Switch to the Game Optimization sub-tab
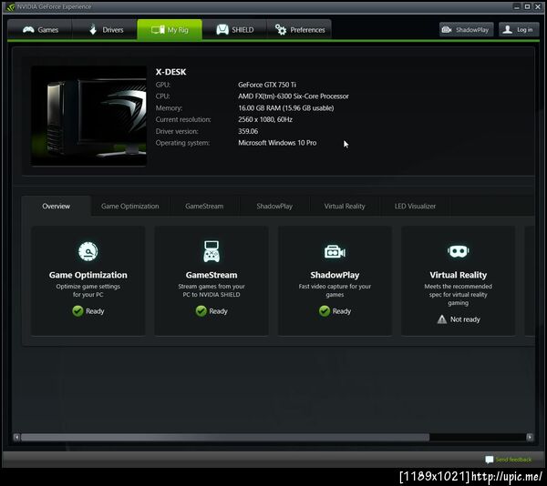 [x=130, y=206]
